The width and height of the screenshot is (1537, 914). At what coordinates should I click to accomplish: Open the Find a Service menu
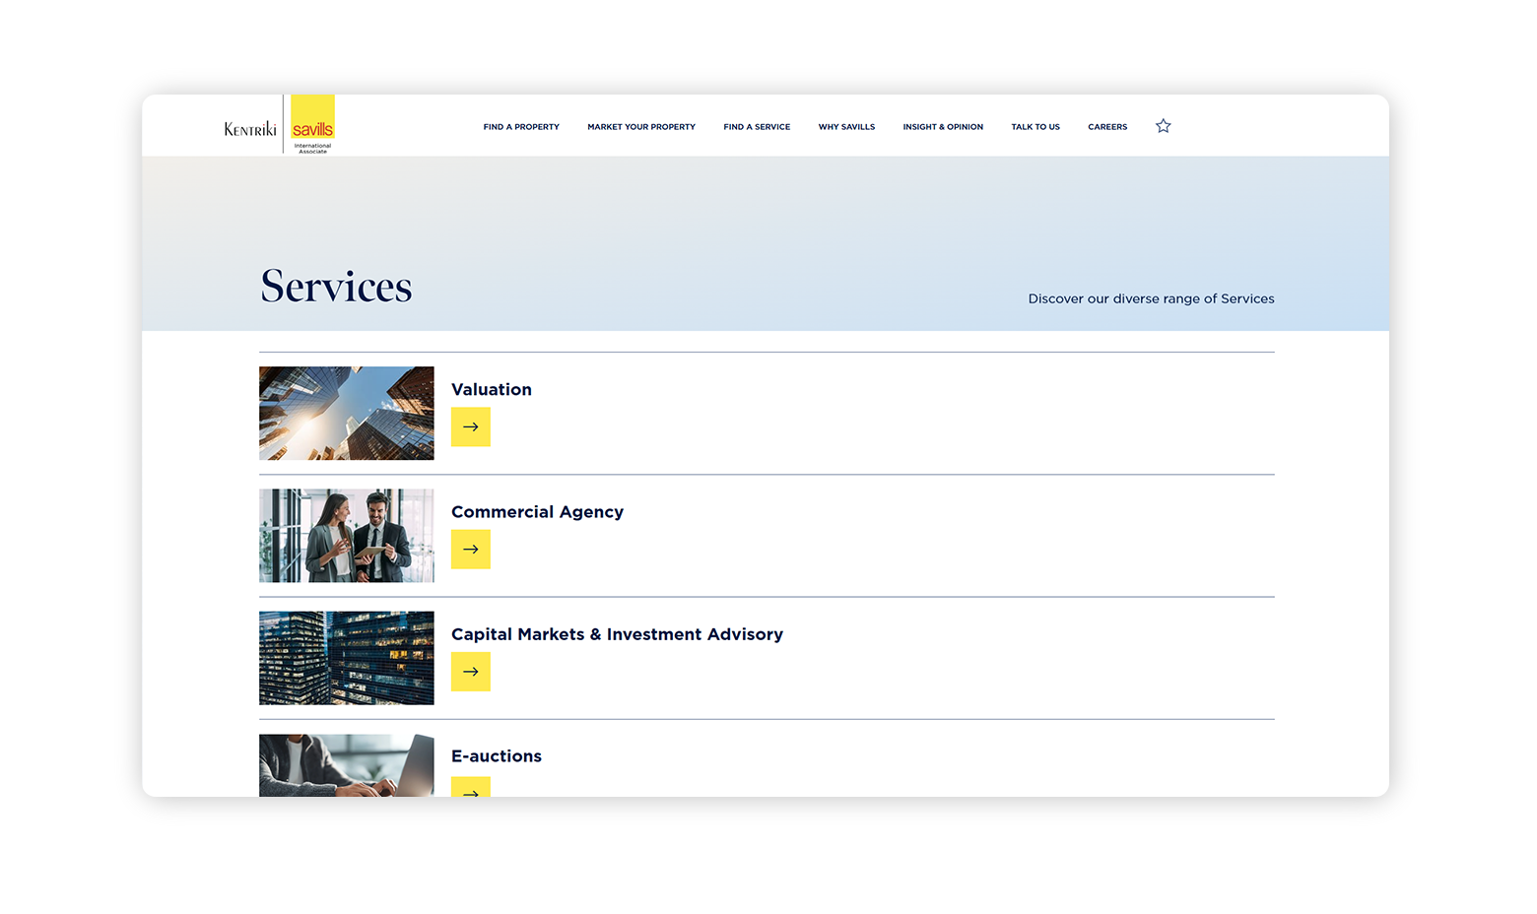coord(757,126)
